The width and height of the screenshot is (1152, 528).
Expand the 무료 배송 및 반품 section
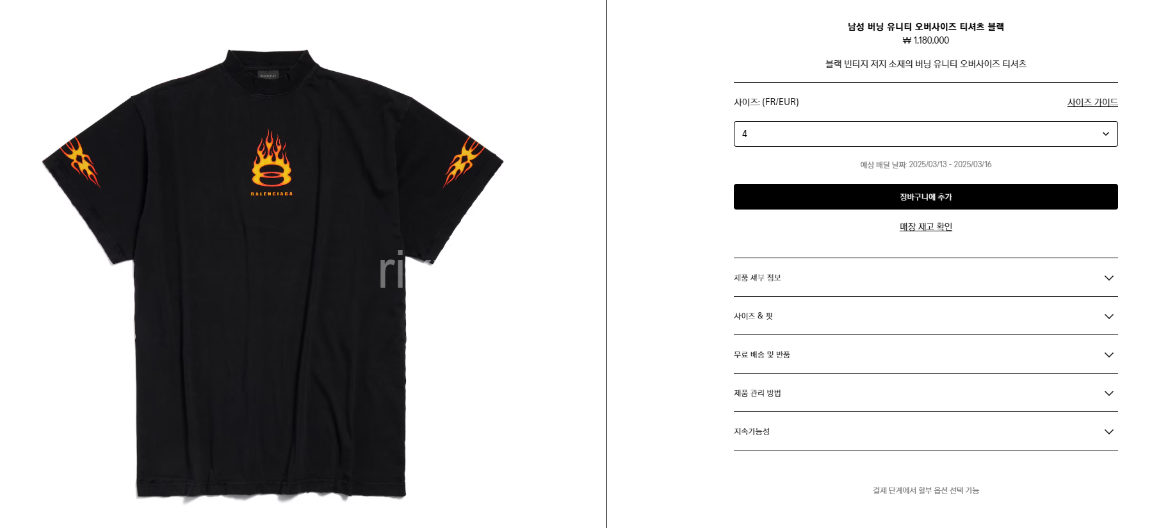pos(925,354)
